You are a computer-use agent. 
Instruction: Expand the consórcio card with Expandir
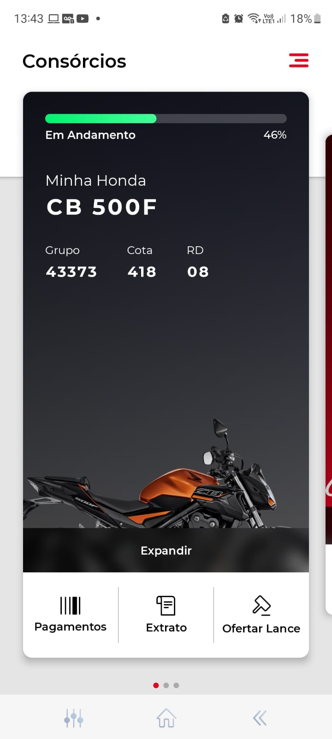(166, 550)
